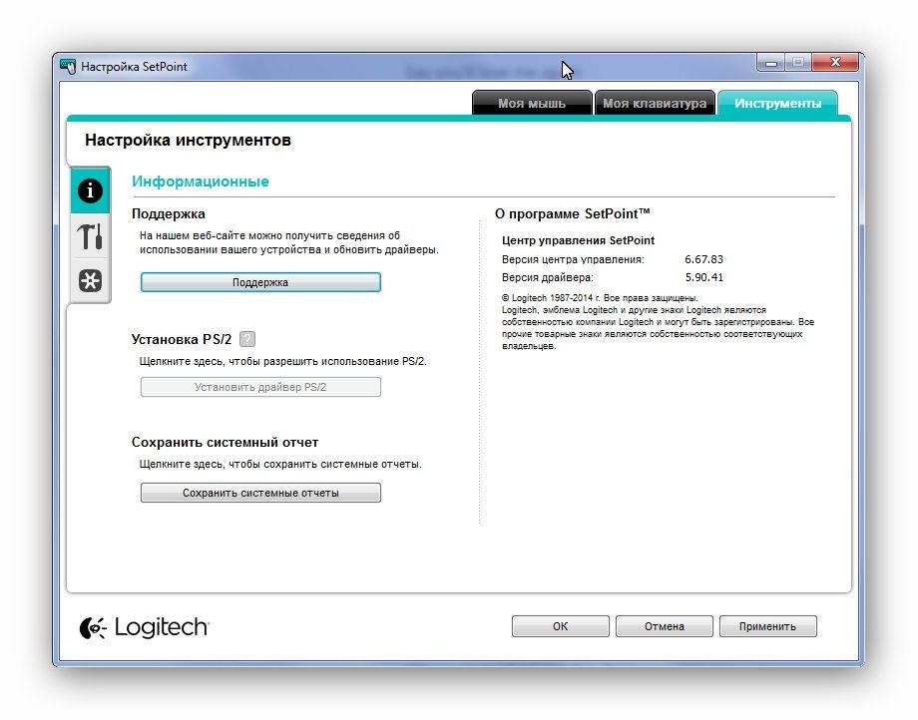The image size is (918, 720).
Task: Click the Отмена button
Action: point(664,626)
